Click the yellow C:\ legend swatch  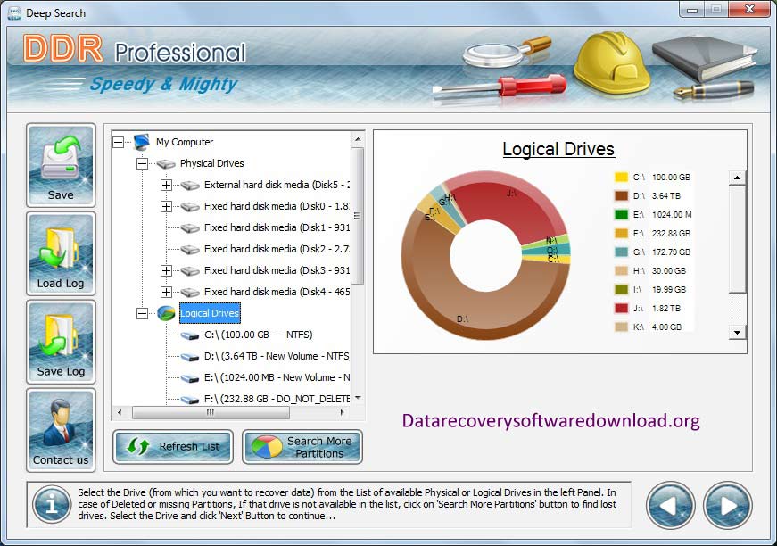click(x=621, y=177)
